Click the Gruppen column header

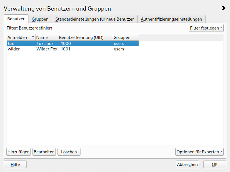click(x=126, y=38)
